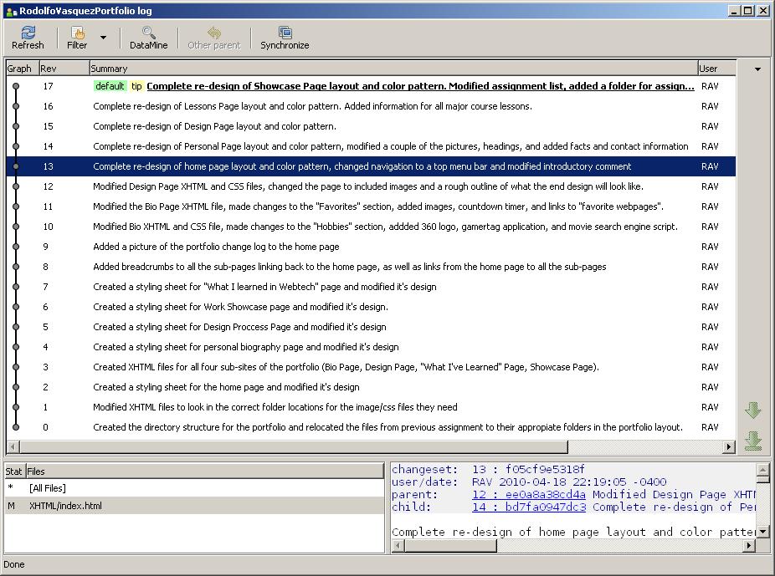The width and height of the screenshot is (775, 576).
Task: Select revision 5 Design Proccess Page row
Action: point(371,327)
